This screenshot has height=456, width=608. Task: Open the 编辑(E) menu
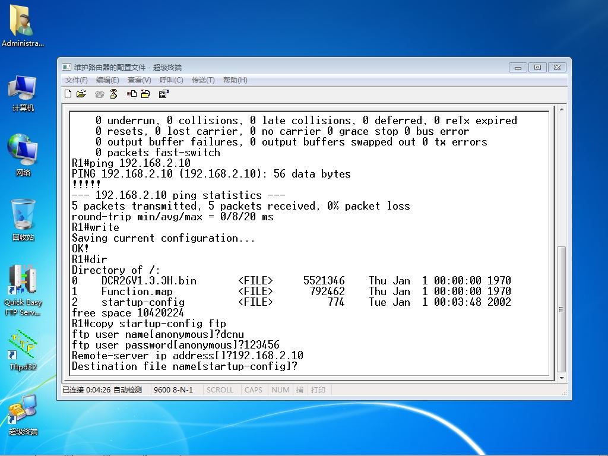pyautogui.click(x=107, y=80)
